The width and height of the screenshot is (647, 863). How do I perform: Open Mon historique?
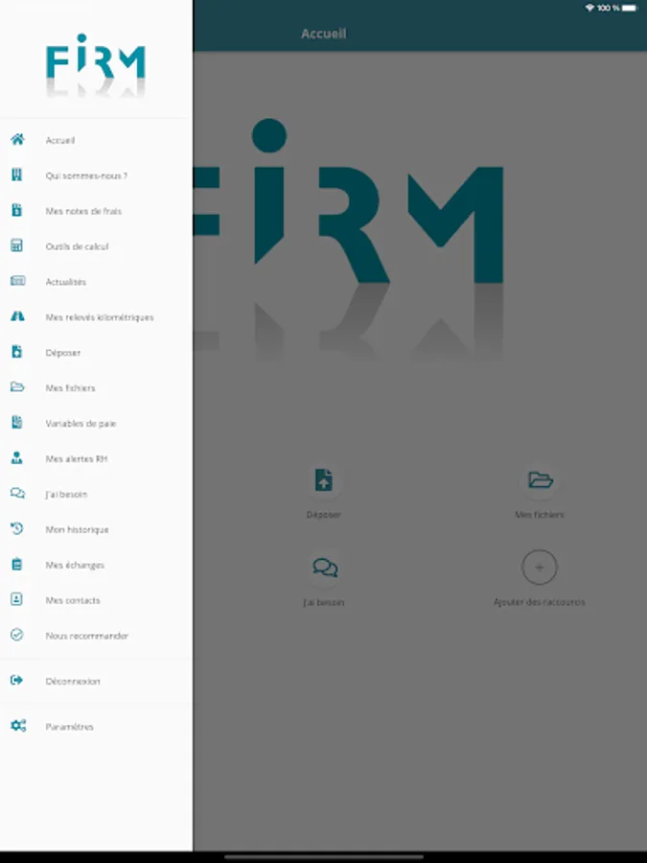point(96,529)
